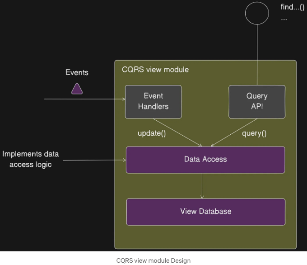Select the Event Handlers box
The width and height of the screenshot is (307, 265).
tap(153, 102)
